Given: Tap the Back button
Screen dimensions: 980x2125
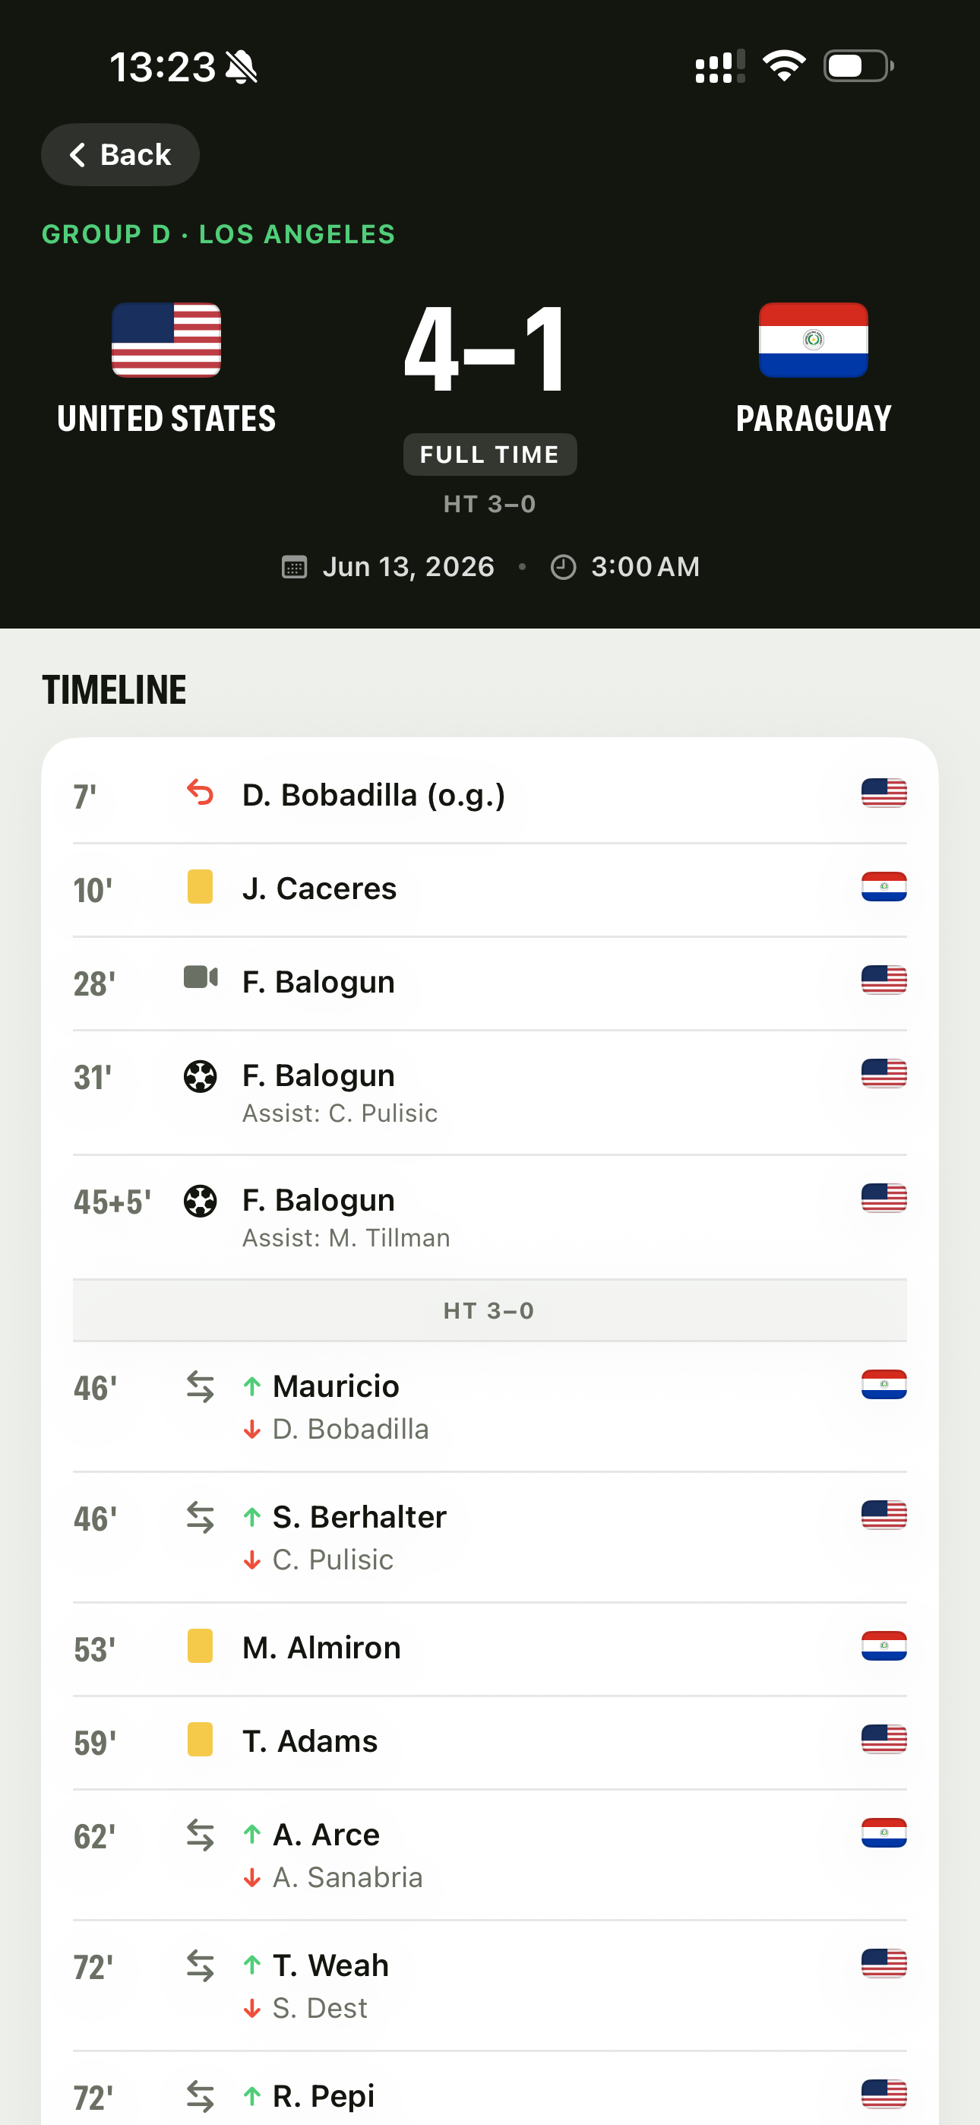Looking at the screenshot, I should (x=121, y=154).
